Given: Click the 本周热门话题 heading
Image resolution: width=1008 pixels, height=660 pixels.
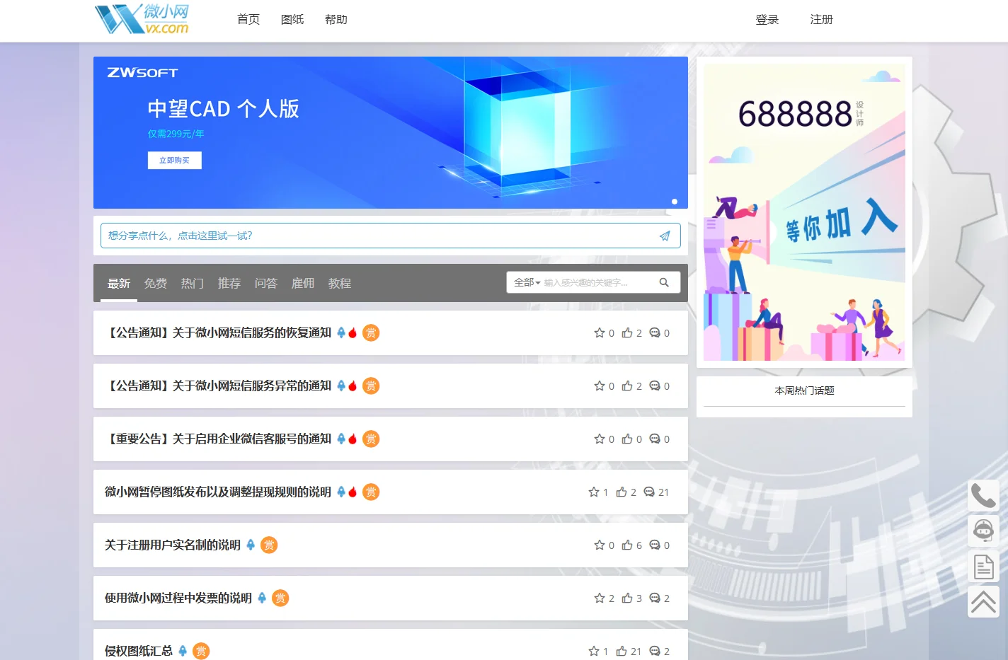Looking at the screenshot, I should point(804,390).
